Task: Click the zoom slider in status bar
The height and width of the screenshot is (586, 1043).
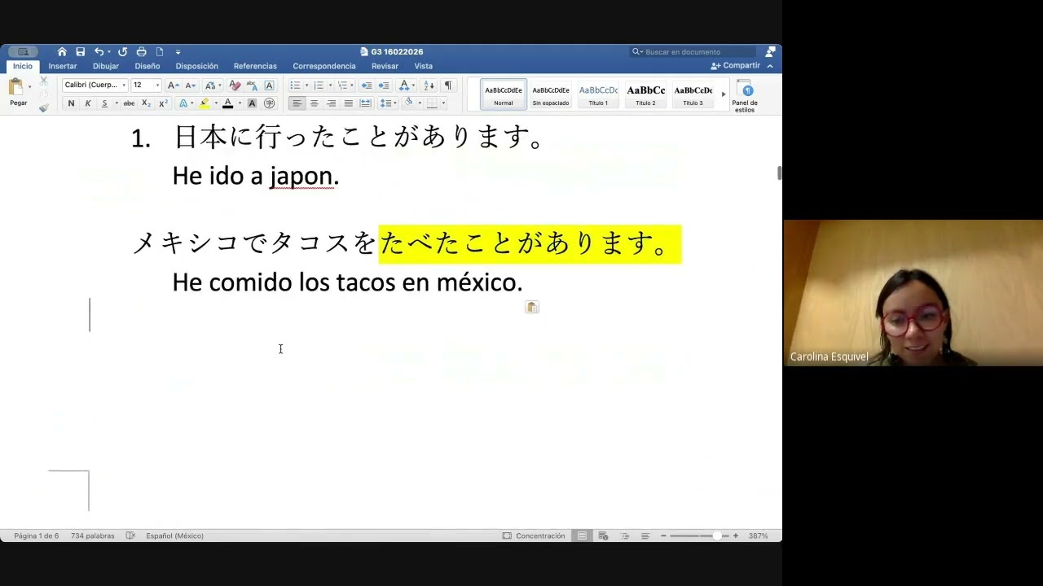Action: point(699,536)
